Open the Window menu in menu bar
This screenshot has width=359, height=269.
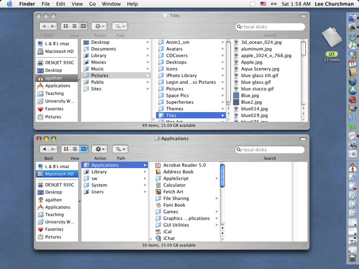click(111, 4)
